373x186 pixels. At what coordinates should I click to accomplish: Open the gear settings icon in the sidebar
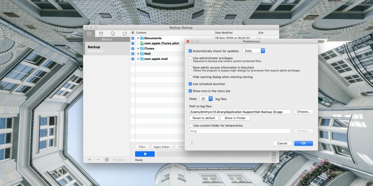107,159
